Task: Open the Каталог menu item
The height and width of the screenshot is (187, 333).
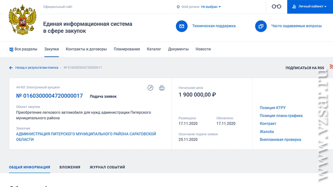Action: [154, 49]
